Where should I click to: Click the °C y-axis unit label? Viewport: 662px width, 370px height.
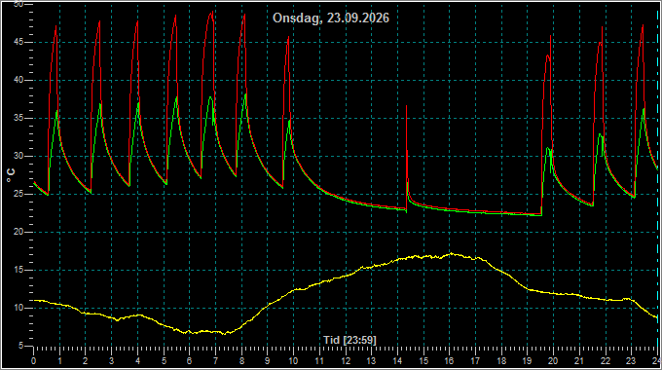11,175
